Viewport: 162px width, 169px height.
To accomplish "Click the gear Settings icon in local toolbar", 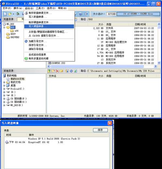I will (71, 71).
